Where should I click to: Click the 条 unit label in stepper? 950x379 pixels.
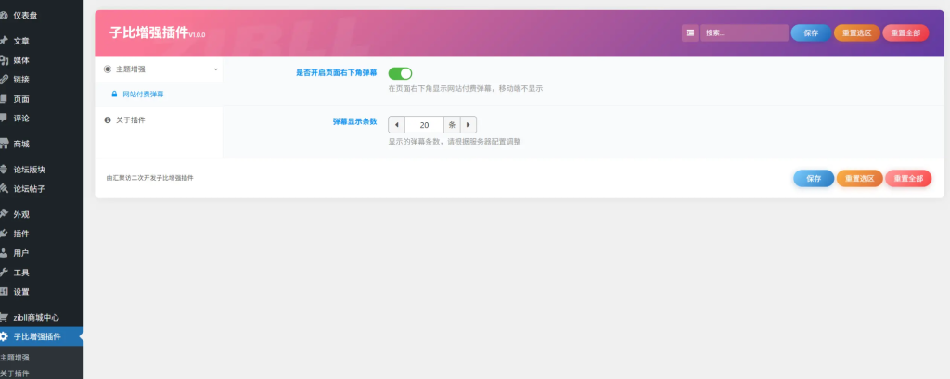452,125
